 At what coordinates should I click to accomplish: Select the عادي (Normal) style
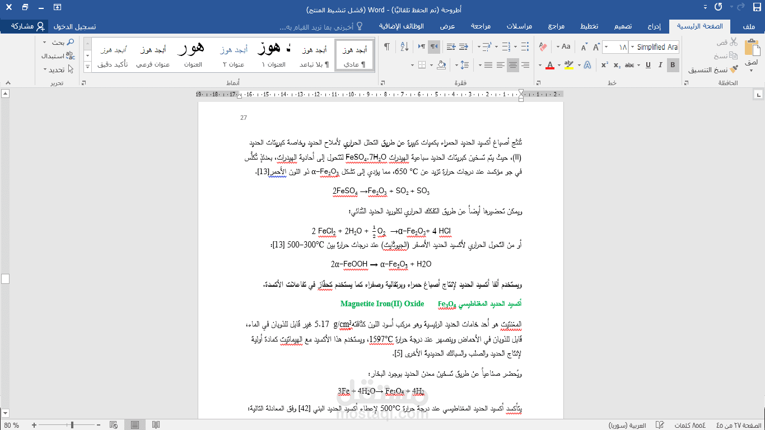click(354, 55)
